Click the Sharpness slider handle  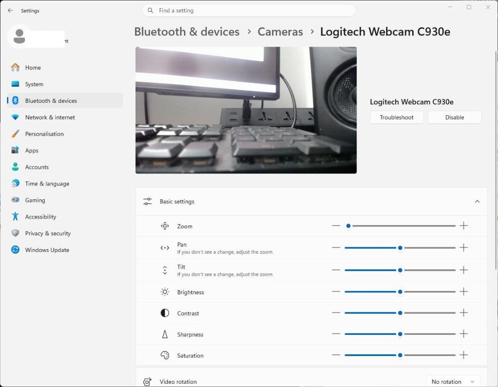400,334
